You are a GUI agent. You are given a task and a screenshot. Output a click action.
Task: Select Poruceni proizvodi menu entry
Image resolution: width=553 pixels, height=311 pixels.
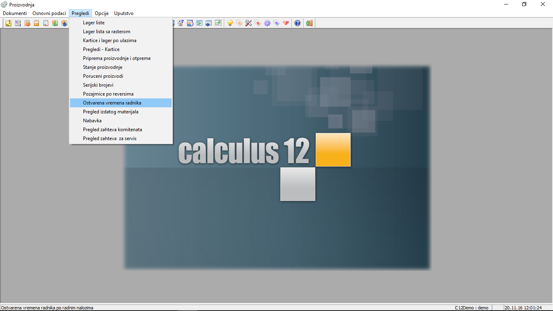(121, 76)
